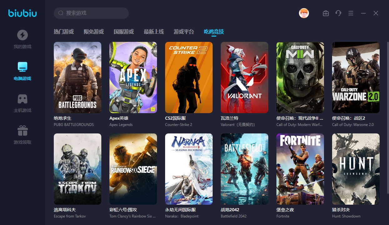Open the toolbox briefcase icon
This screenshot has height=225, width=389.
tap(326, 13)
